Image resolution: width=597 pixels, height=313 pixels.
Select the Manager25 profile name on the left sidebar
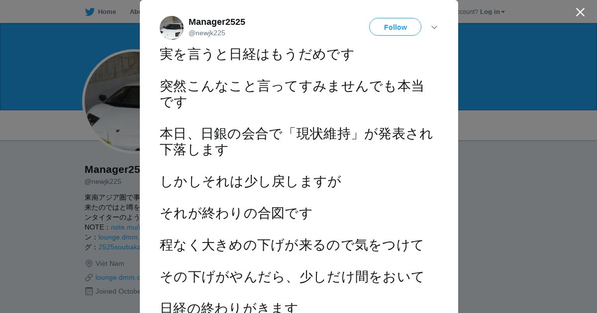[x=112, y=169]
